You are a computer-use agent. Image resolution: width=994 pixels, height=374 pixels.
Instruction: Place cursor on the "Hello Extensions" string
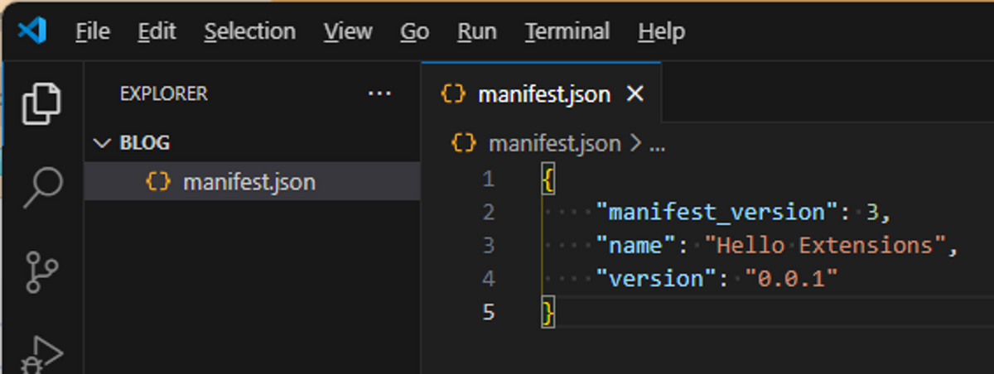pyautogui.click(x=824, y=246)
